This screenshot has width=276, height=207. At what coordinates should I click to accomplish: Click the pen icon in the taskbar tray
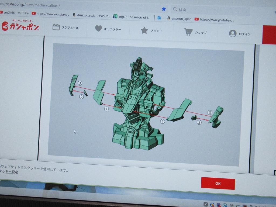205,204
